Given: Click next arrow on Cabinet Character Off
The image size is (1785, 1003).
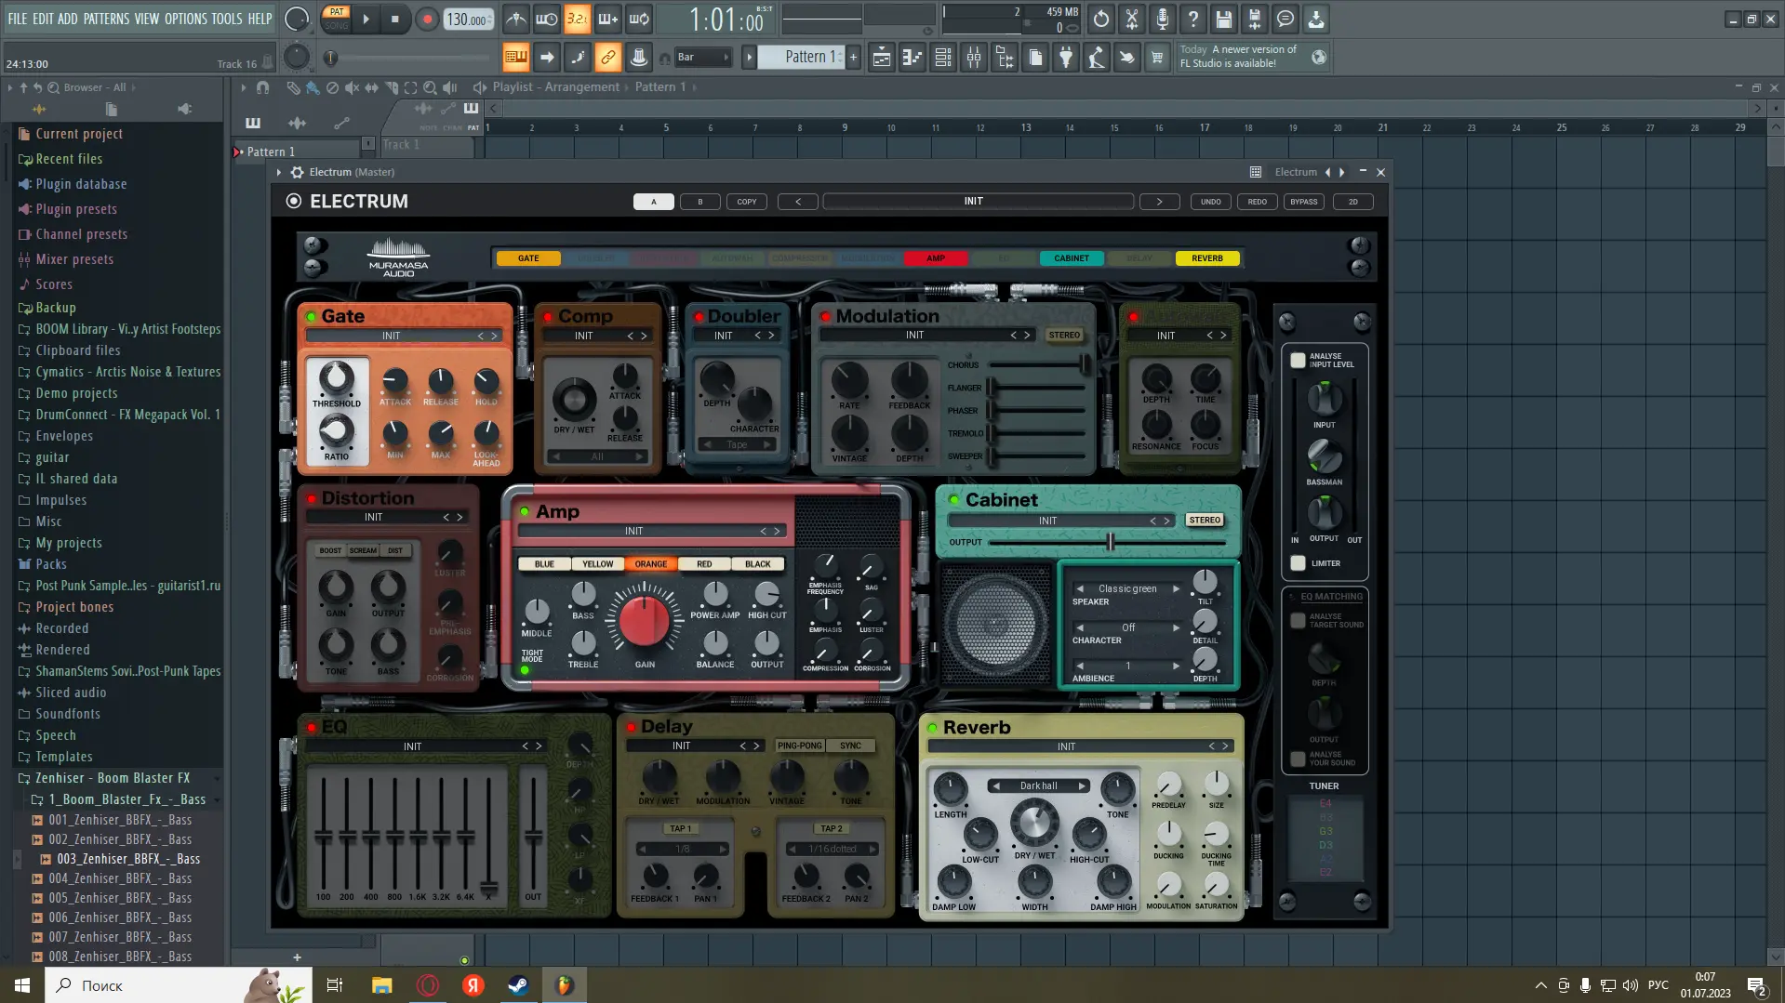Looking at the screenshot, I should [x=1176, y=627].
